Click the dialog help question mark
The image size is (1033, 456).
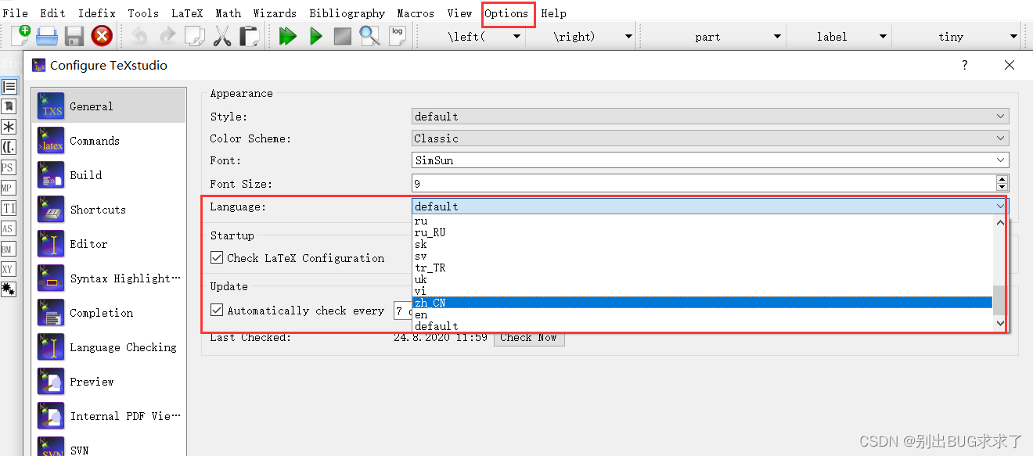click(x=964, y=65)
